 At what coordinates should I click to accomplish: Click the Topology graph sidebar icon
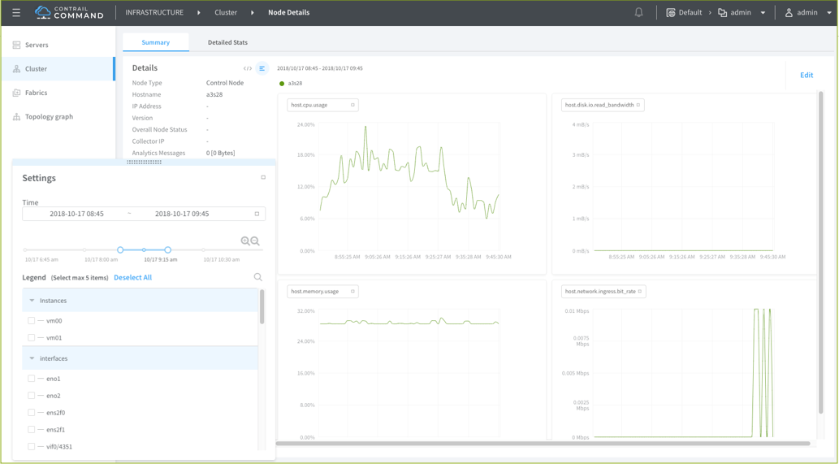pos(16,117)
